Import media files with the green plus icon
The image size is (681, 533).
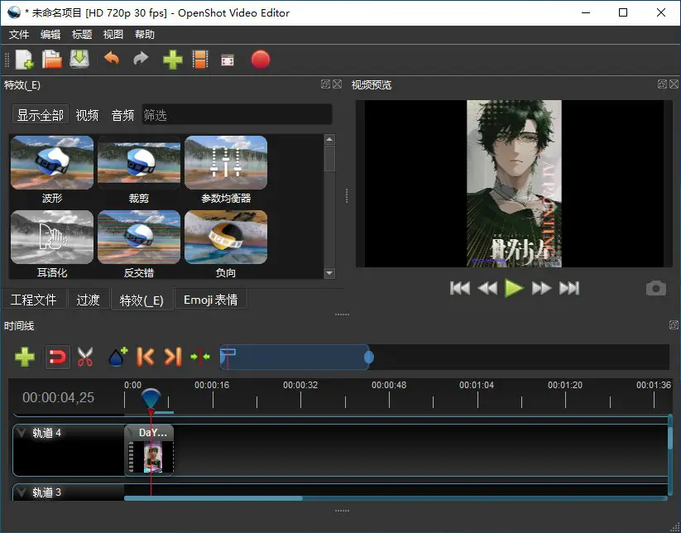(x=172, y=59)
